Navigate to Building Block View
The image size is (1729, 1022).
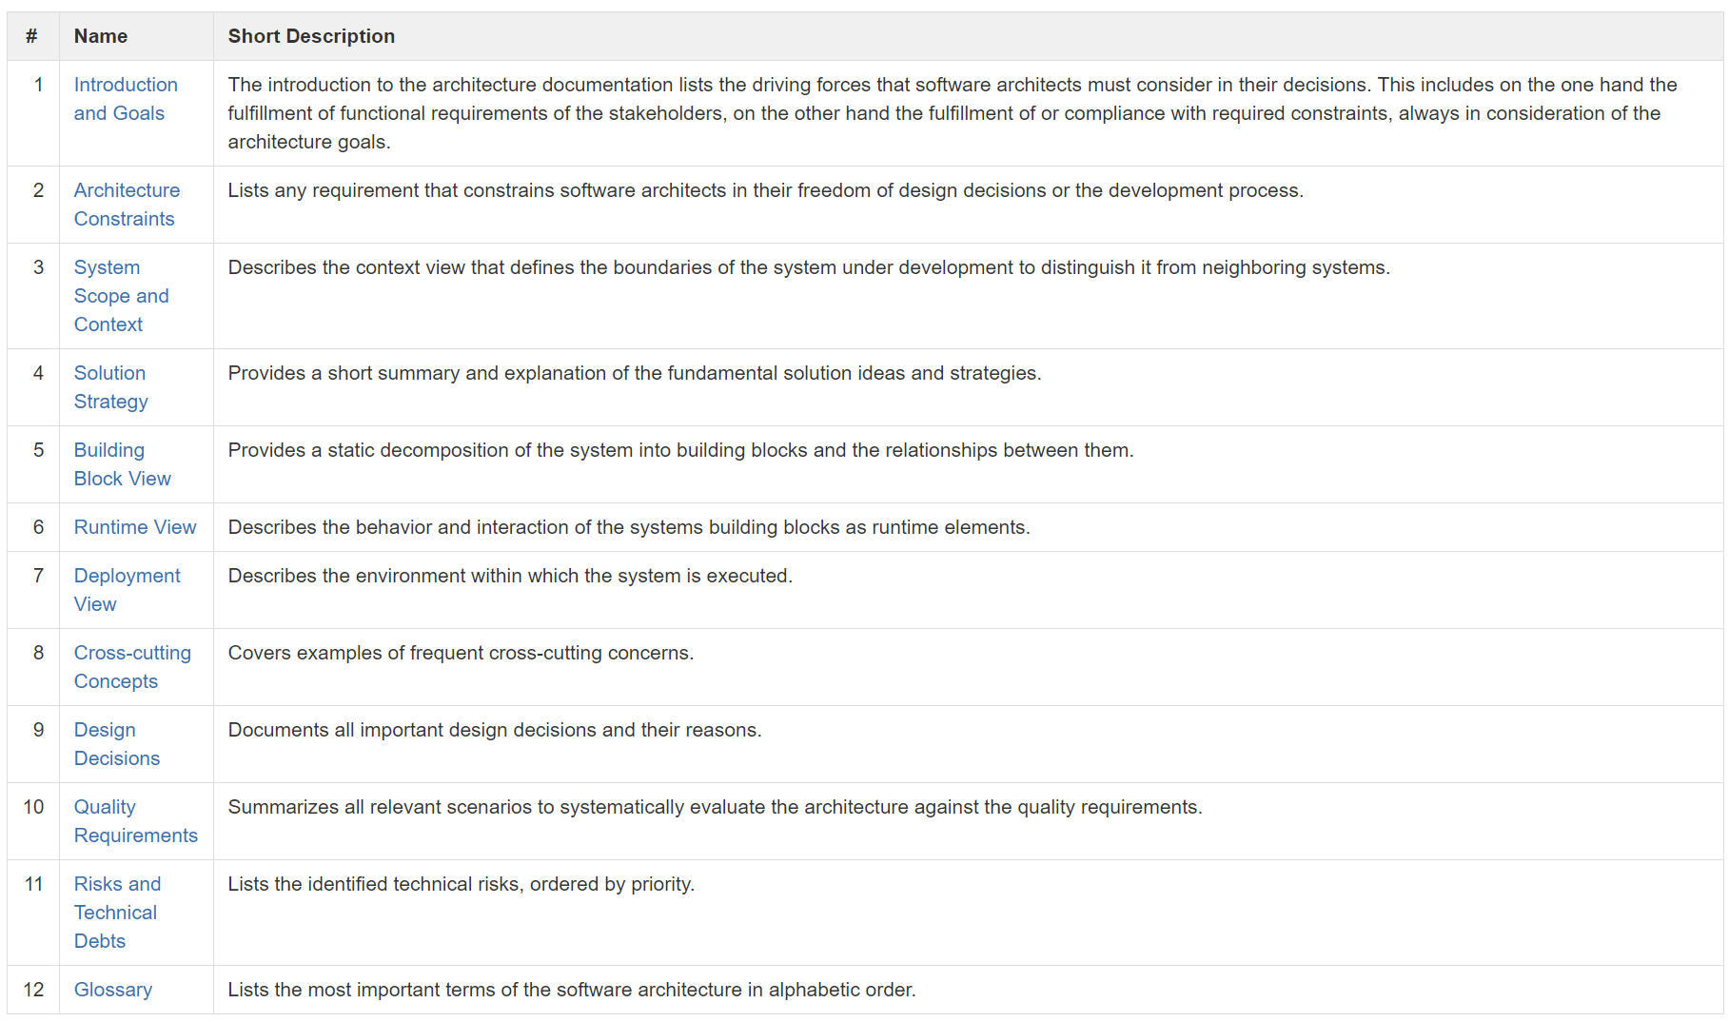coord(122,464)
